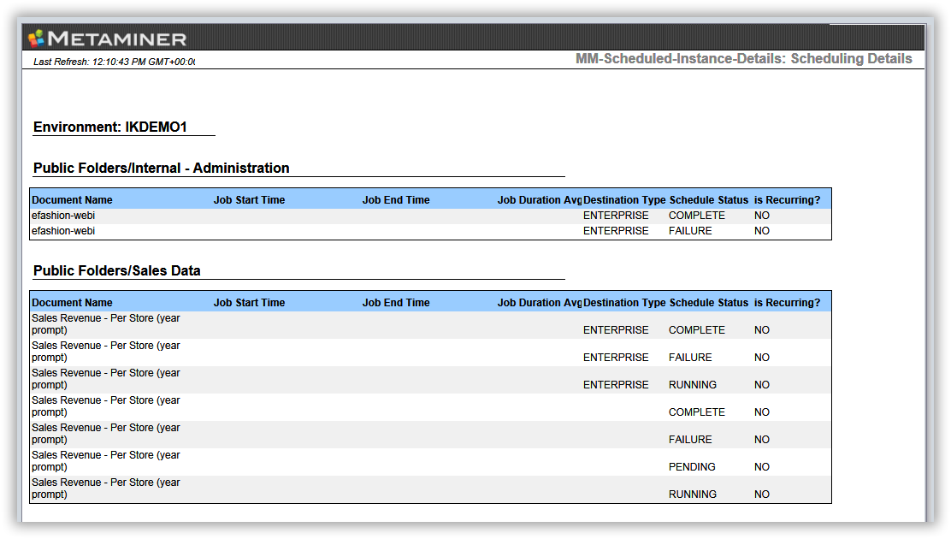Image resolution: width=951 pixels, height=539 pixels.
Task: Click the METAMINER title text in header
Action: pos(117,38)
